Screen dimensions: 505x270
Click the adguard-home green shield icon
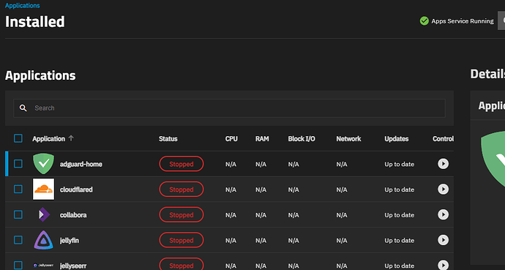(43, 164)
